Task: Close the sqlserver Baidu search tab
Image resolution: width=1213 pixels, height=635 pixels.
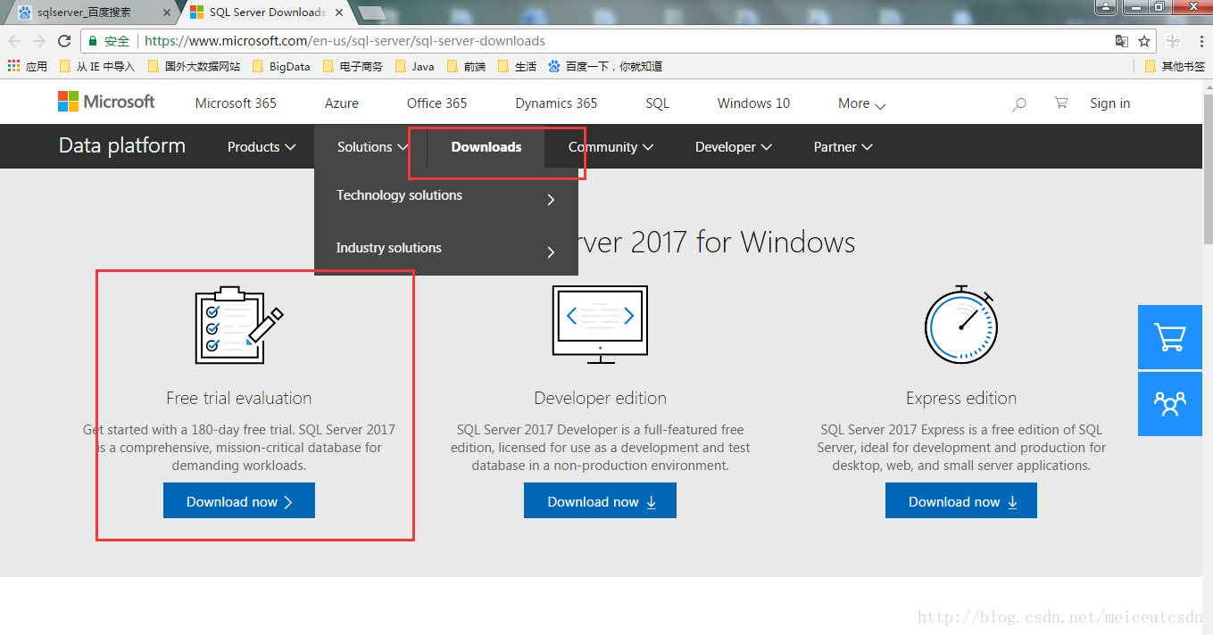Action: [167, 12]
